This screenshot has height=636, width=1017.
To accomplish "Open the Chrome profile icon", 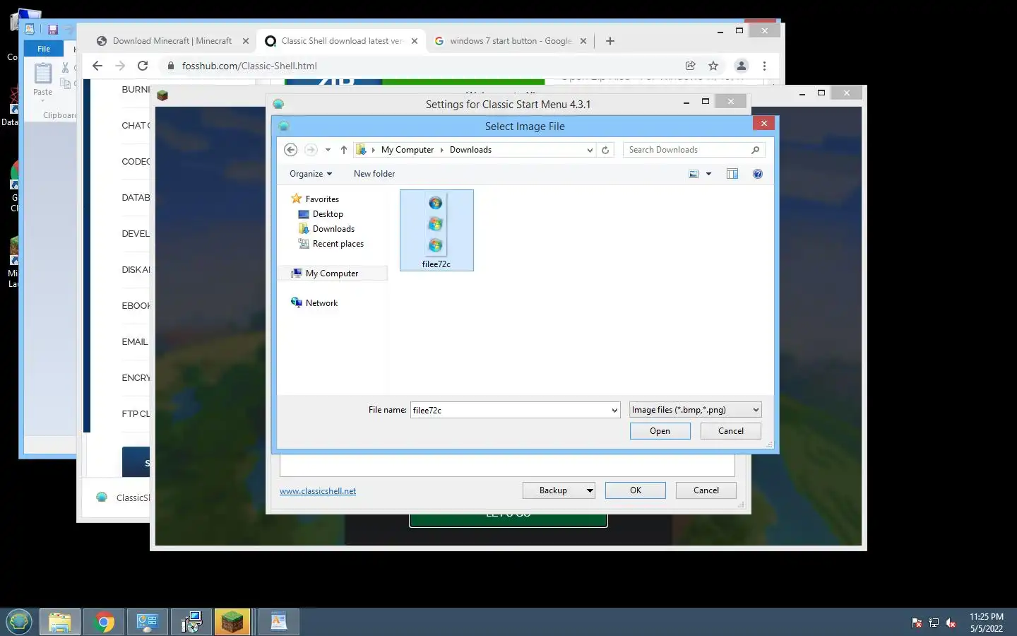I will pyautogui.click(x=742, y=66).
